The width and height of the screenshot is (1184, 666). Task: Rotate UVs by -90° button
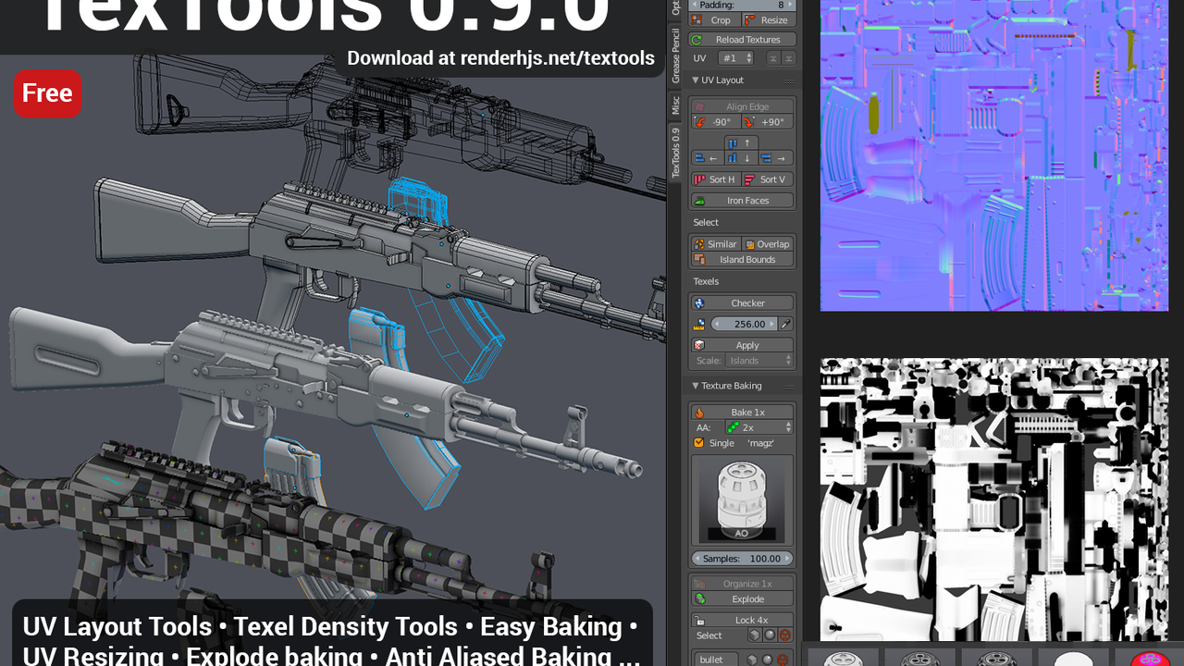(x=715, y=122)
